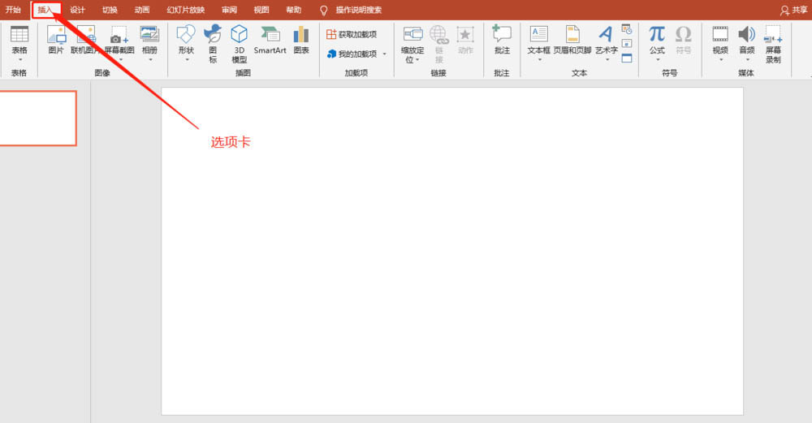Select the slide thumbnail in the left pane
The height and width of the screenshot is (423, 812).
pyautogui.click(x=38, y=118)
